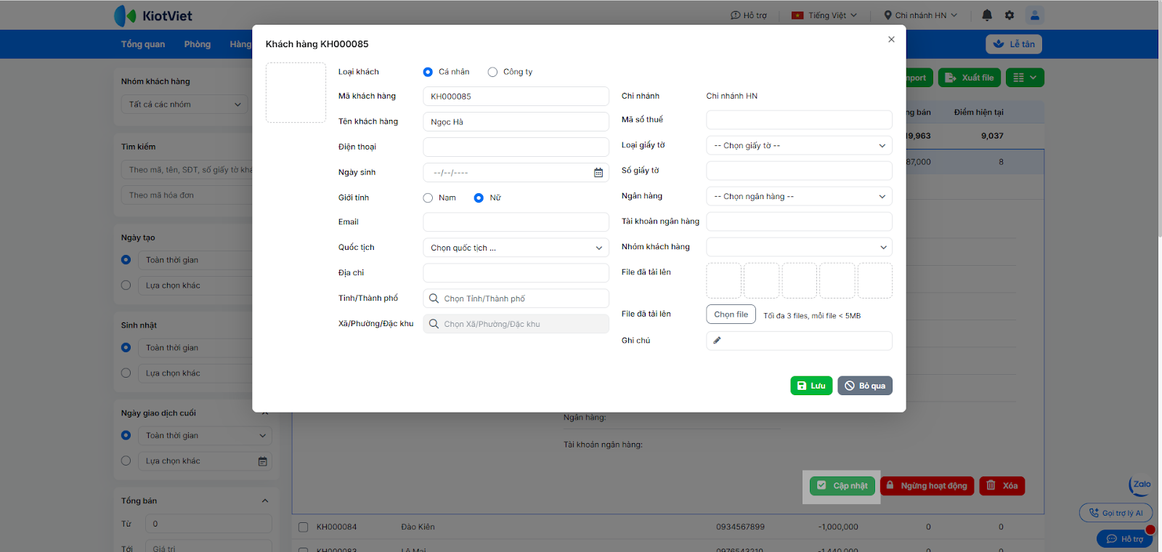Choose Nam gender option

click(x=428, y=198)
